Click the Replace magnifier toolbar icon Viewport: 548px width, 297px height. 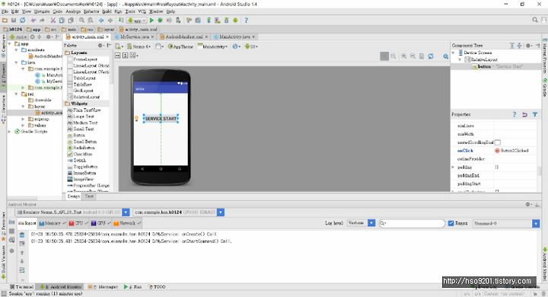click(90, 21)
